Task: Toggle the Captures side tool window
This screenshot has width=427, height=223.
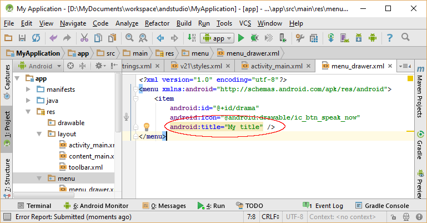Action: pyautogui.click(x=7, y=81)
